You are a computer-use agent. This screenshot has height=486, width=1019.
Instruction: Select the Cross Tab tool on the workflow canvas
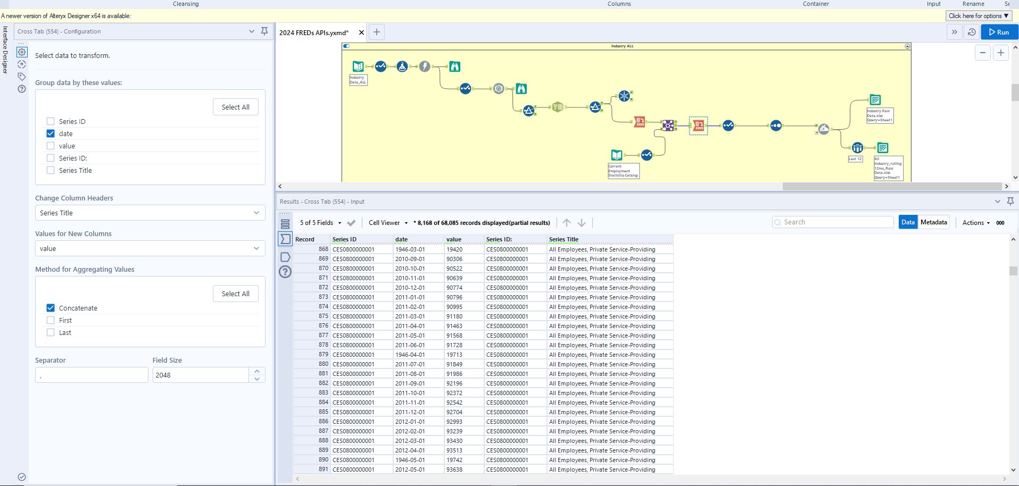[x=699, y=125]
